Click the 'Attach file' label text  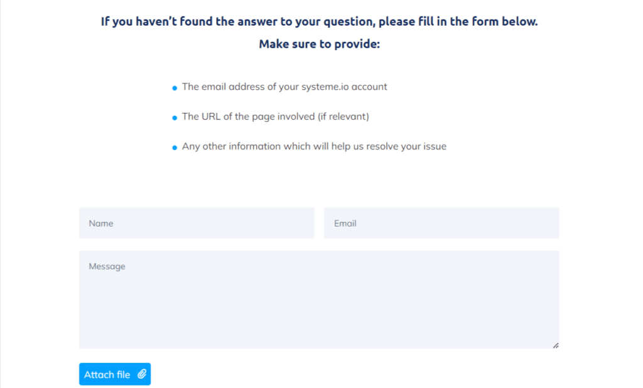pyautogui.click(x=107, y=374)
